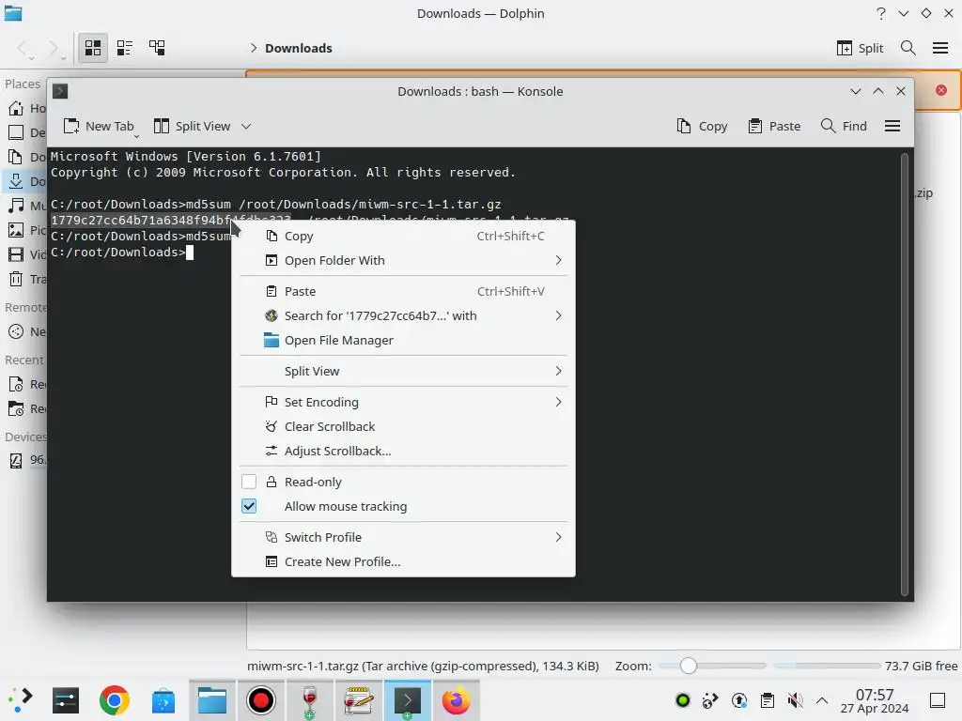Click the terminal prompt line C:/root/Downloads>

click(117, 252)
